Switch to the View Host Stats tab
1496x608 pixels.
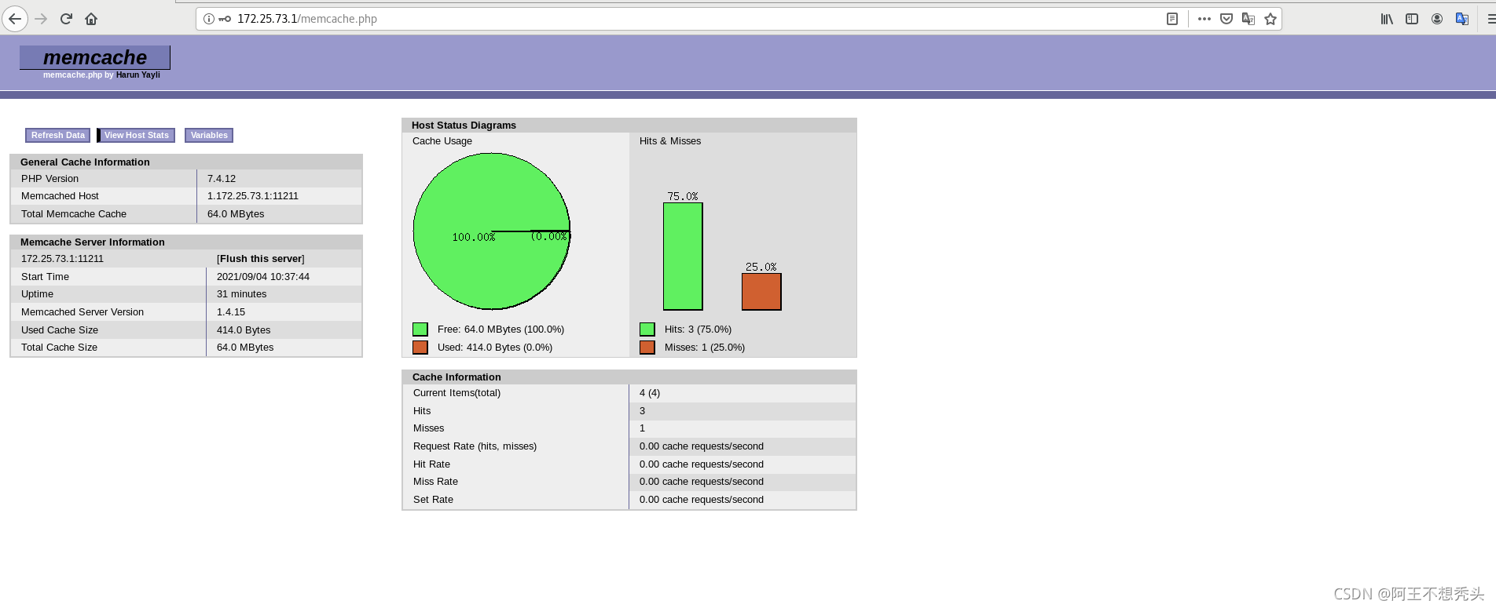tap(137, 135)
